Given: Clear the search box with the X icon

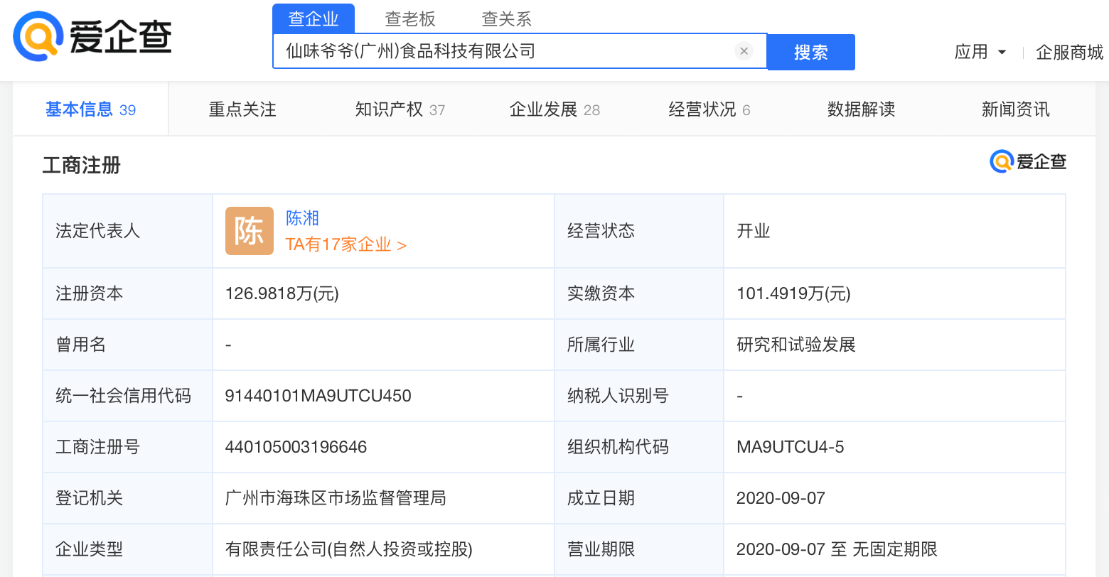Looking at the screenshot, I should pyautogui.click(x=744, y=51).
